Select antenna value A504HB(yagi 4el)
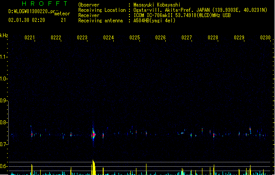Viewport: 275px width, 175px height. [x=154, y=21]
